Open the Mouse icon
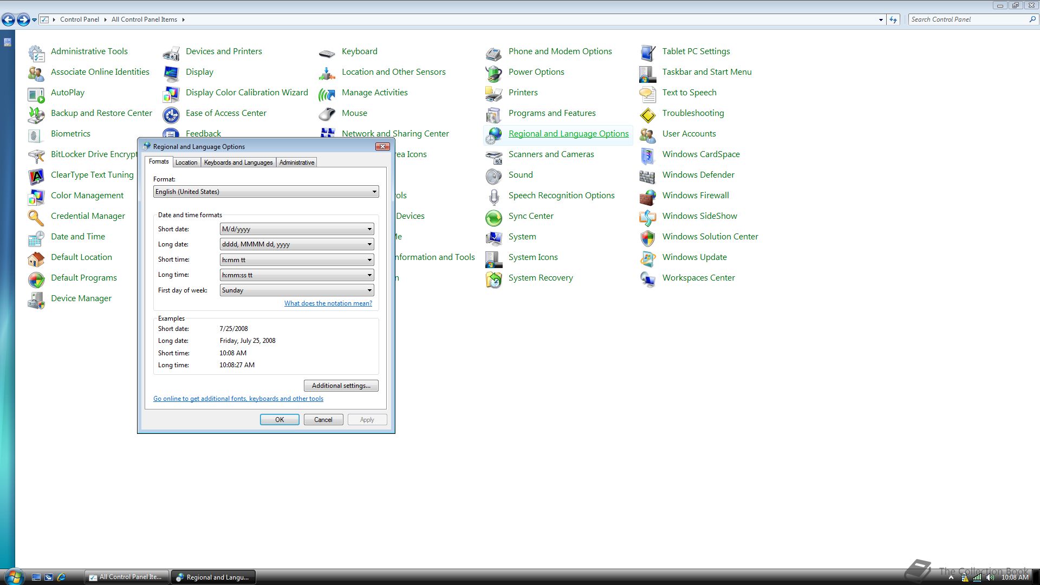 [x=327, y=114]
